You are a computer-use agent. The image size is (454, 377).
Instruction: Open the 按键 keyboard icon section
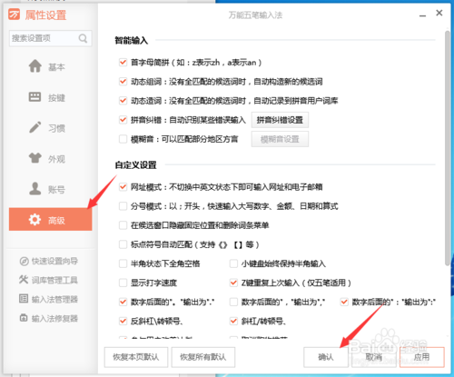click(x=35, y=97)
